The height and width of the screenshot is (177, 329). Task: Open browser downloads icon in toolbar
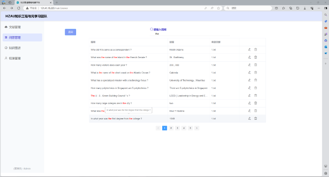pyautogui.click(x=304, y=8)
